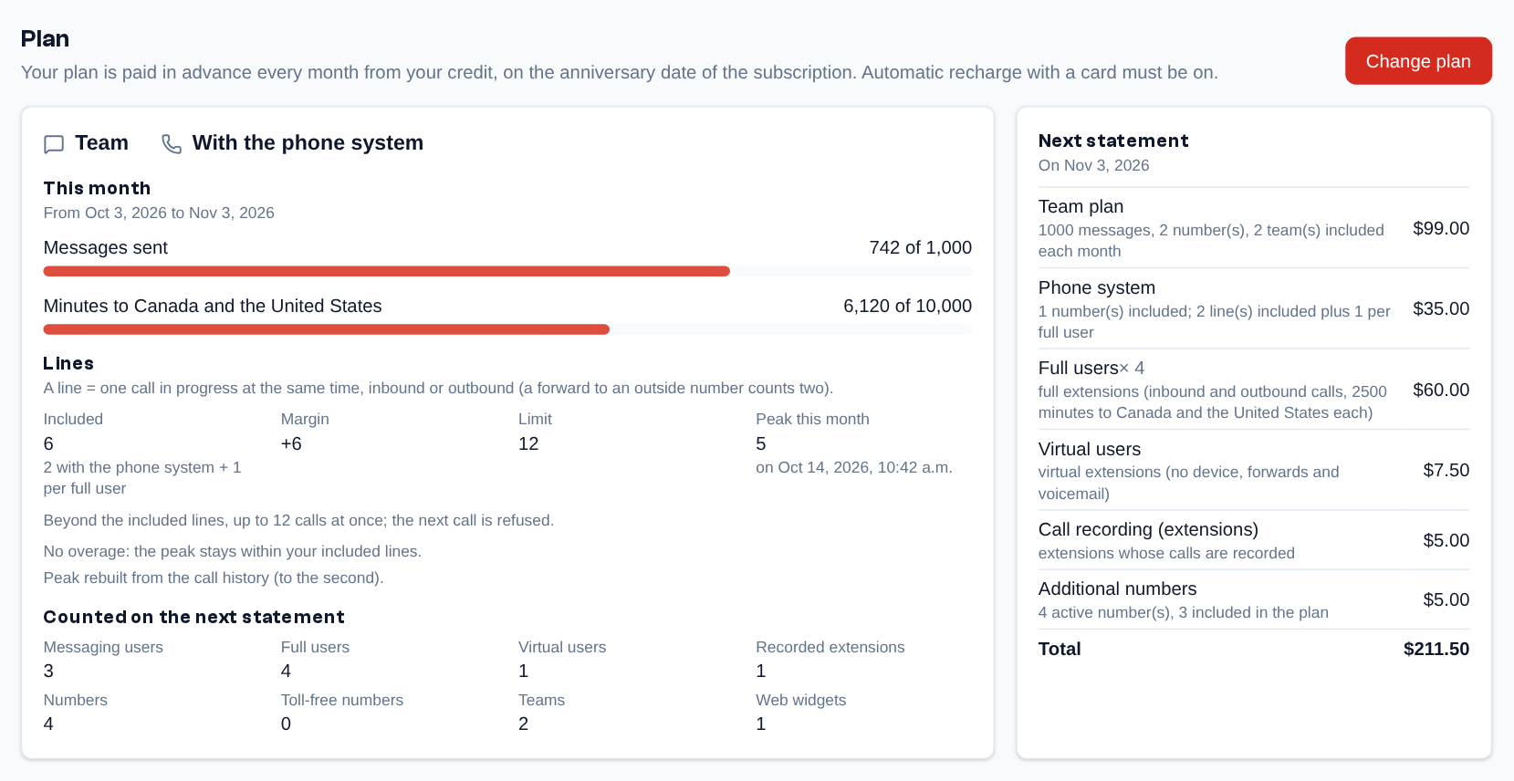Click the 'Toll-free numbers' label

[x=342, y=700]
